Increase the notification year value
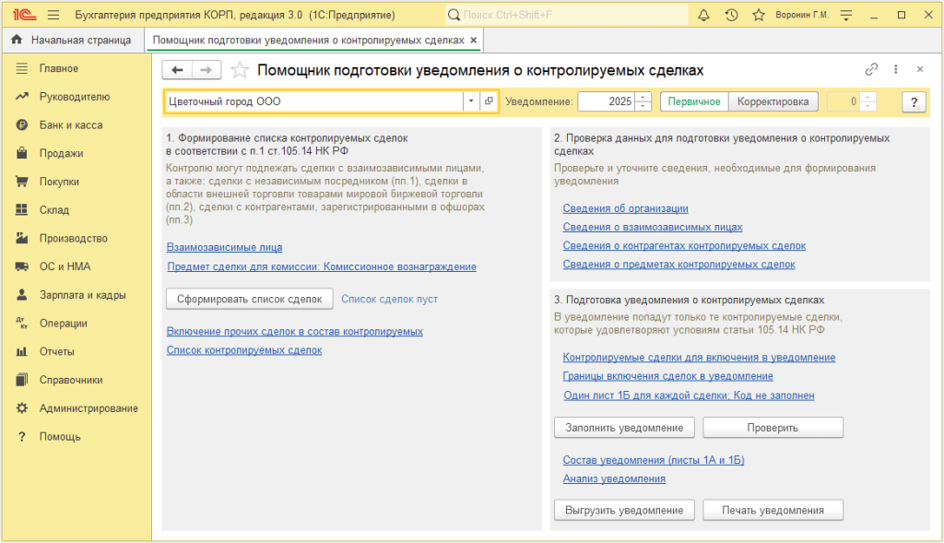 click(x=643, y=97)
